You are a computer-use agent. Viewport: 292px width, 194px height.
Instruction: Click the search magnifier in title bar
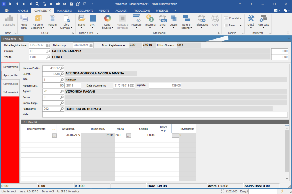(37, 4)
